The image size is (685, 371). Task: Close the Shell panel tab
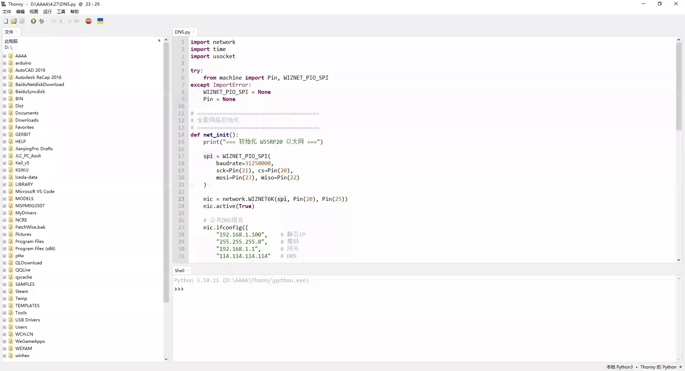click(188, 271)
